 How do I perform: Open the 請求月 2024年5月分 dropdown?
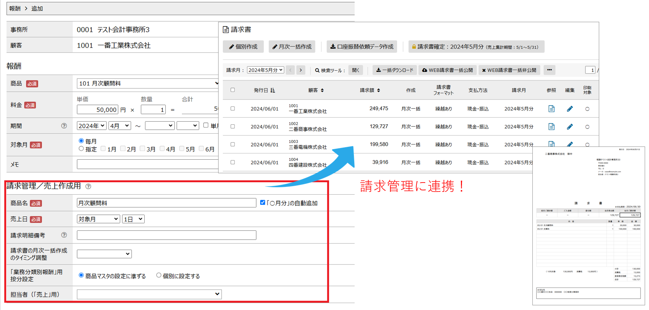click(x=266, y=70)
